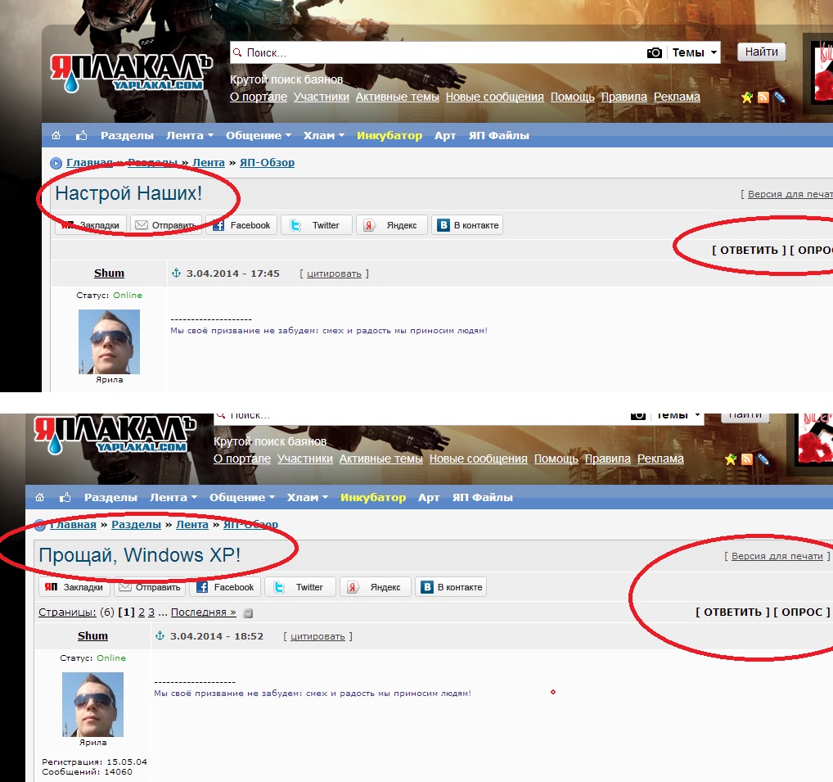Click anchor icon beside 3.04.2014 - 18:52

(160, 635)
